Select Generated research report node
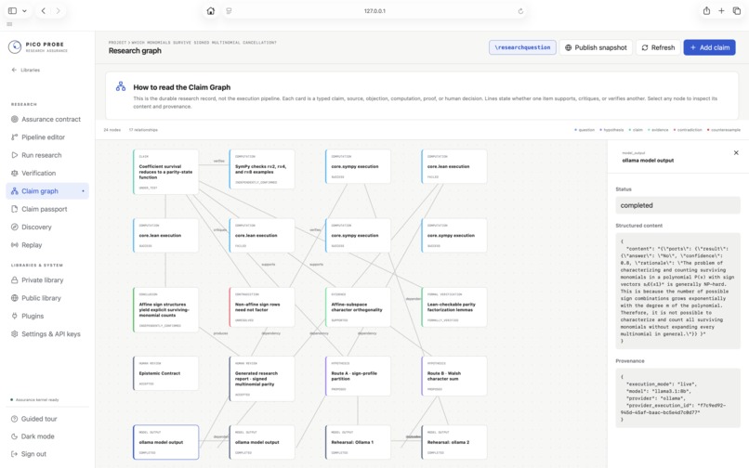 coord(262,379)
